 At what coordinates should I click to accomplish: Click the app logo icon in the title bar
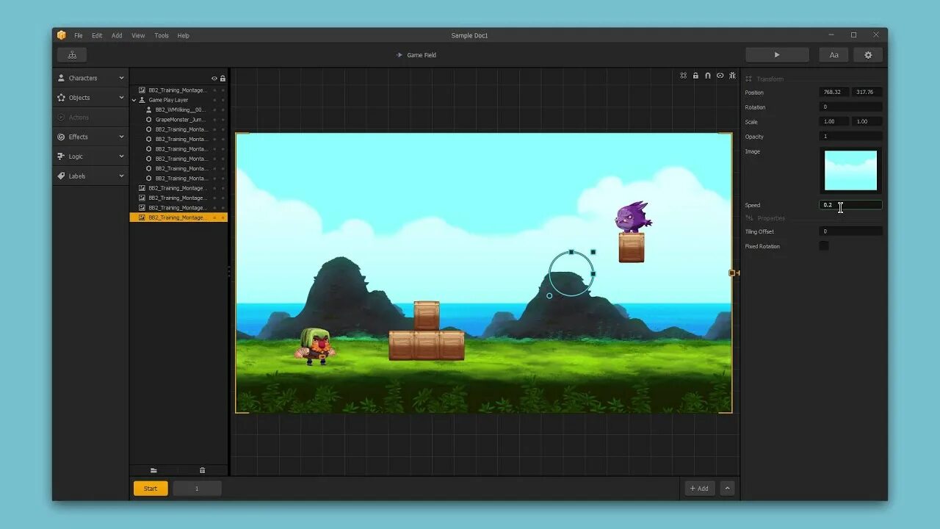[x=62, y=35]
